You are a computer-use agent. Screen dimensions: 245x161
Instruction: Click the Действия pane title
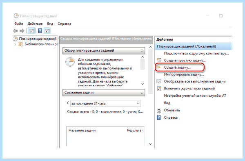165,39
